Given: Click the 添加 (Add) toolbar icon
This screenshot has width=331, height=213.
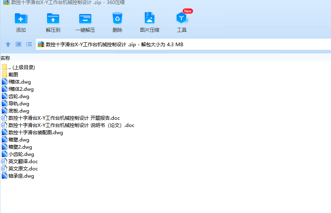Looking at the screenshot, I should [21, 18].
